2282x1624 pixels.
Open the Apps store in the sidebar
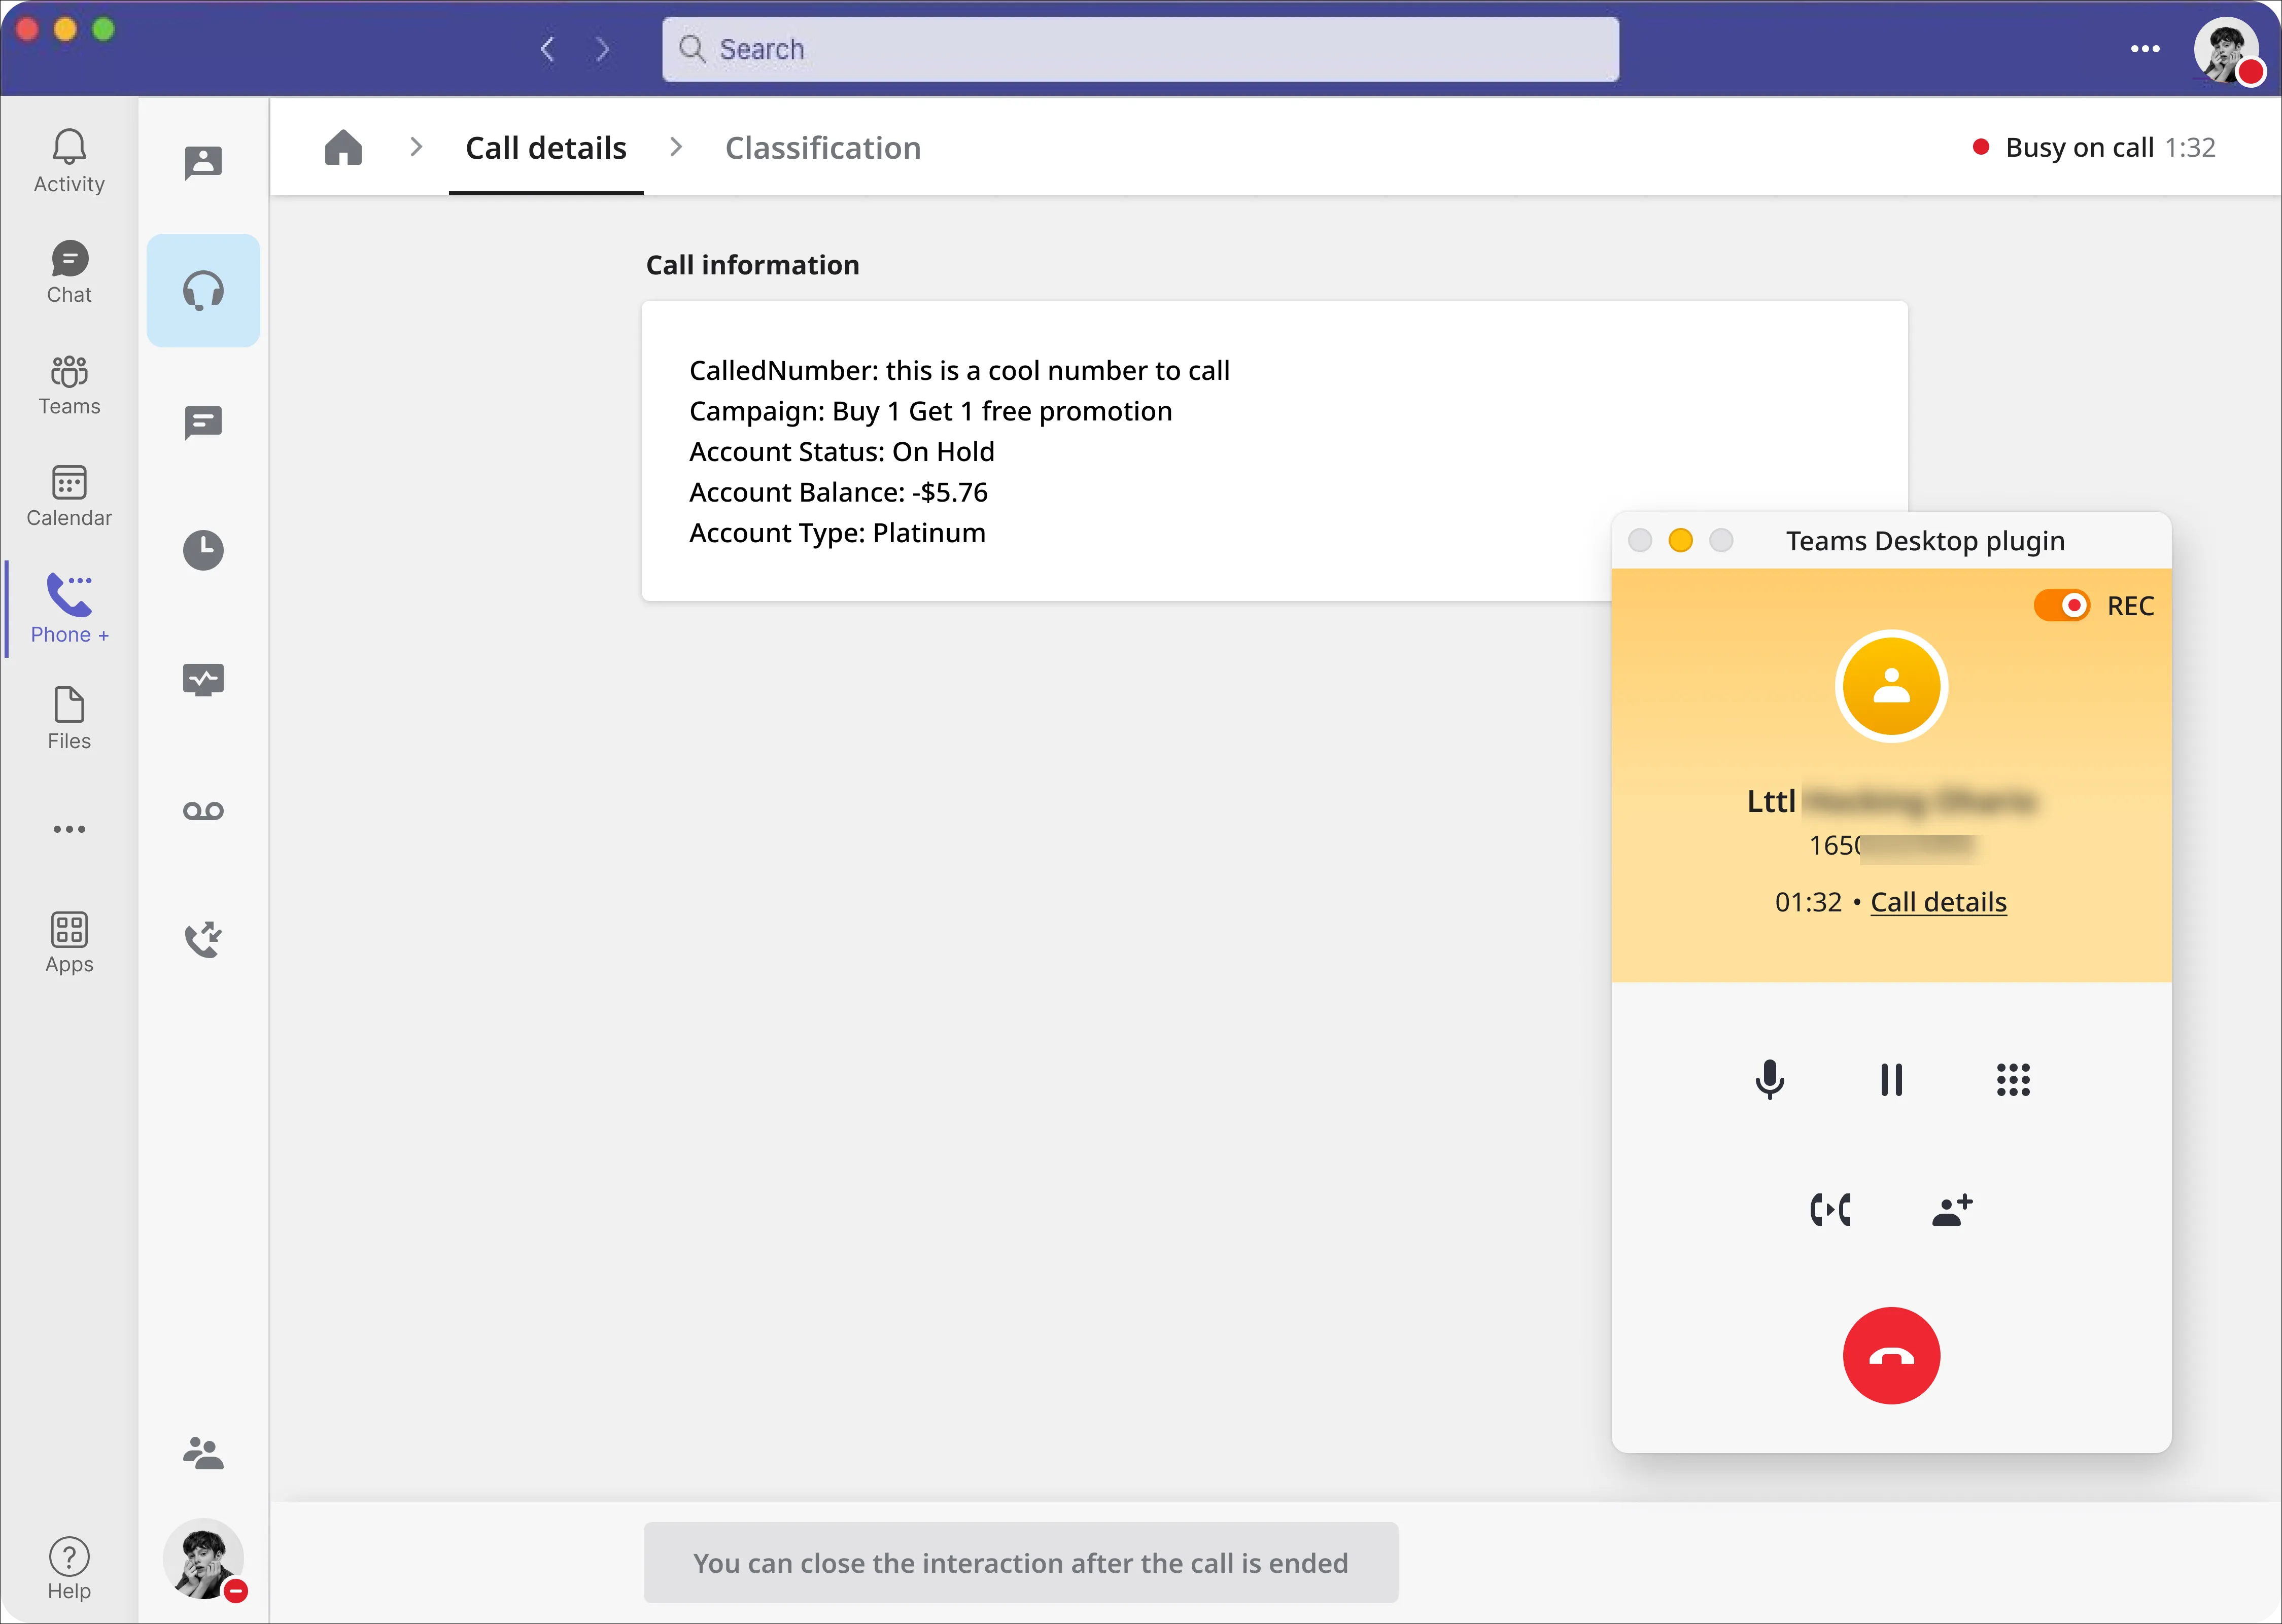click(x=69, y=942)
